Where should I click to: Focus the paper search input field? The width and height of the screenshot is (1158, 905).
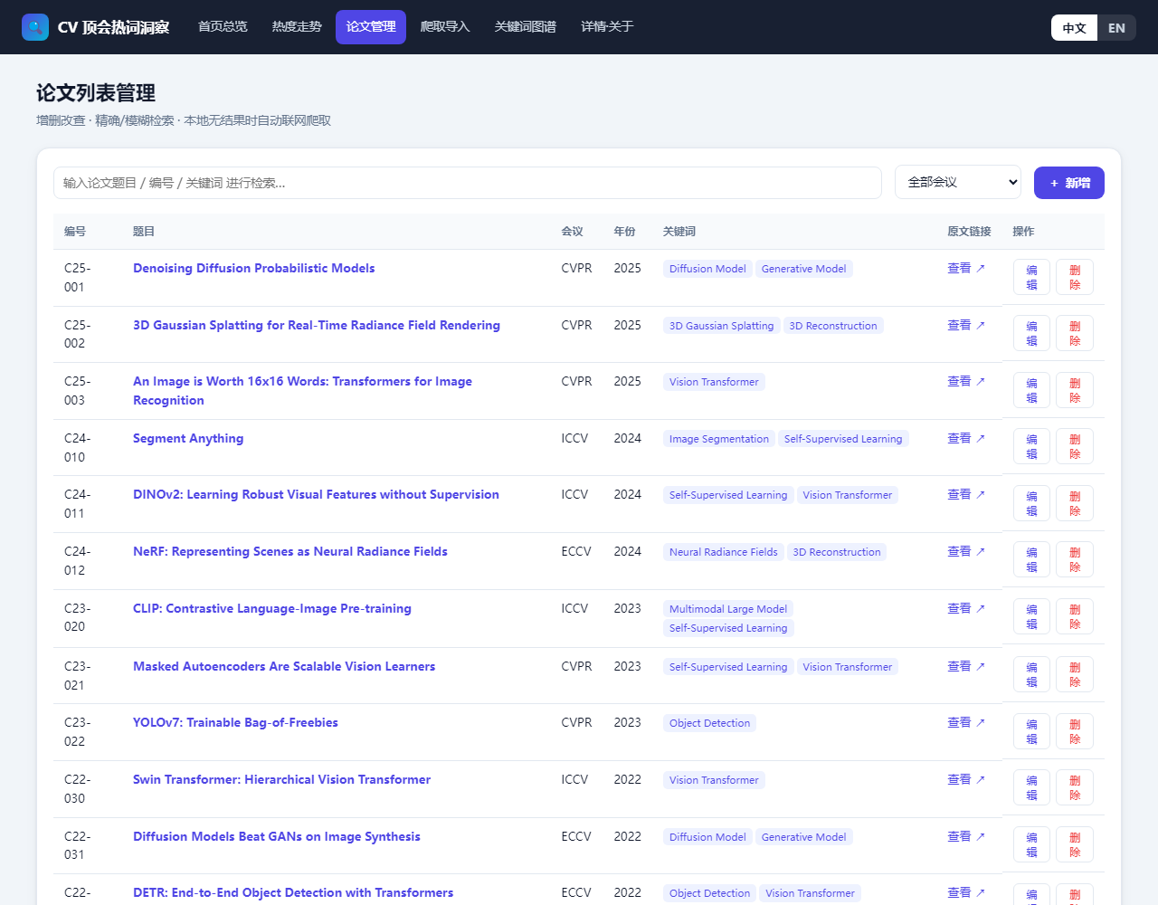(468, 183)
